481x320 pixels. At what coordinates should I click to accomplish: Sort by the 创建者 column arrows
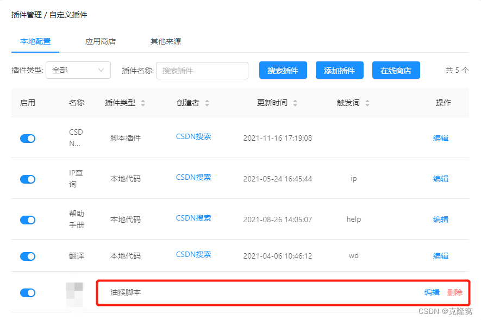[207, 103]
